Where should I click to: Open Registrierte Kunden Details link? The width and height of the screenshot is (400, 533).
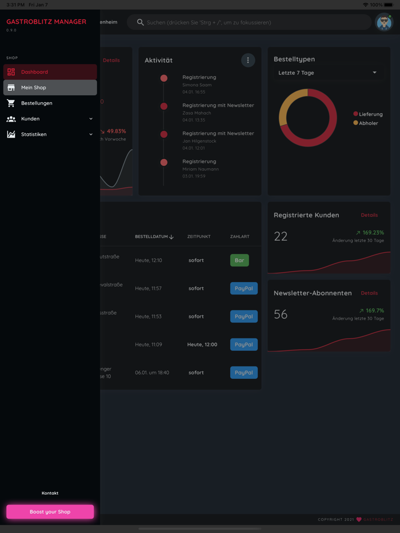[369, 215]
